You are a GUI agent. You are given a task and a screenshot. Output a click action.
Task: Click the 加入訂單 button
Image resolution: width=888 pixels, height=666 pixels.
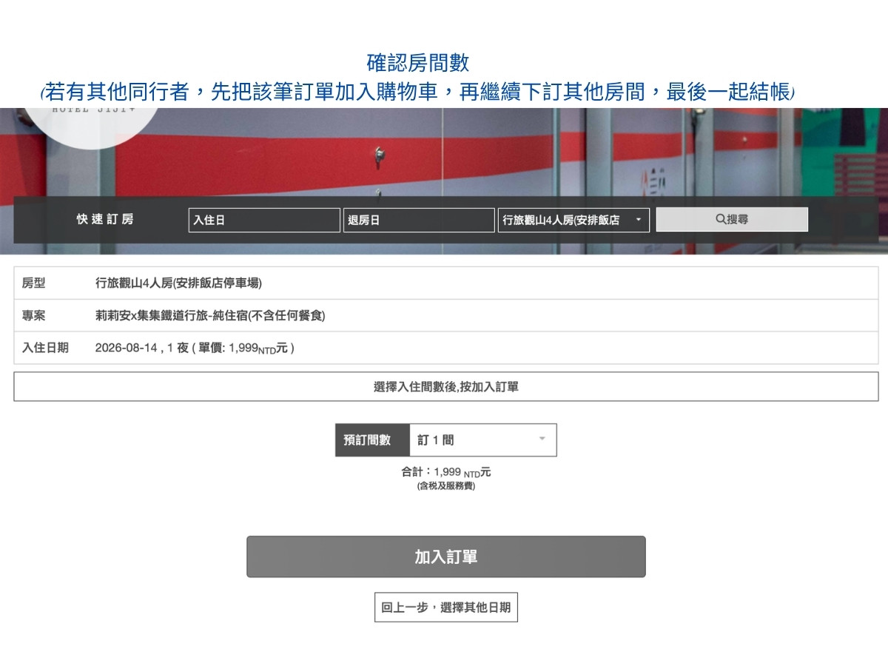pyautogui.click(x=446, y=556)
